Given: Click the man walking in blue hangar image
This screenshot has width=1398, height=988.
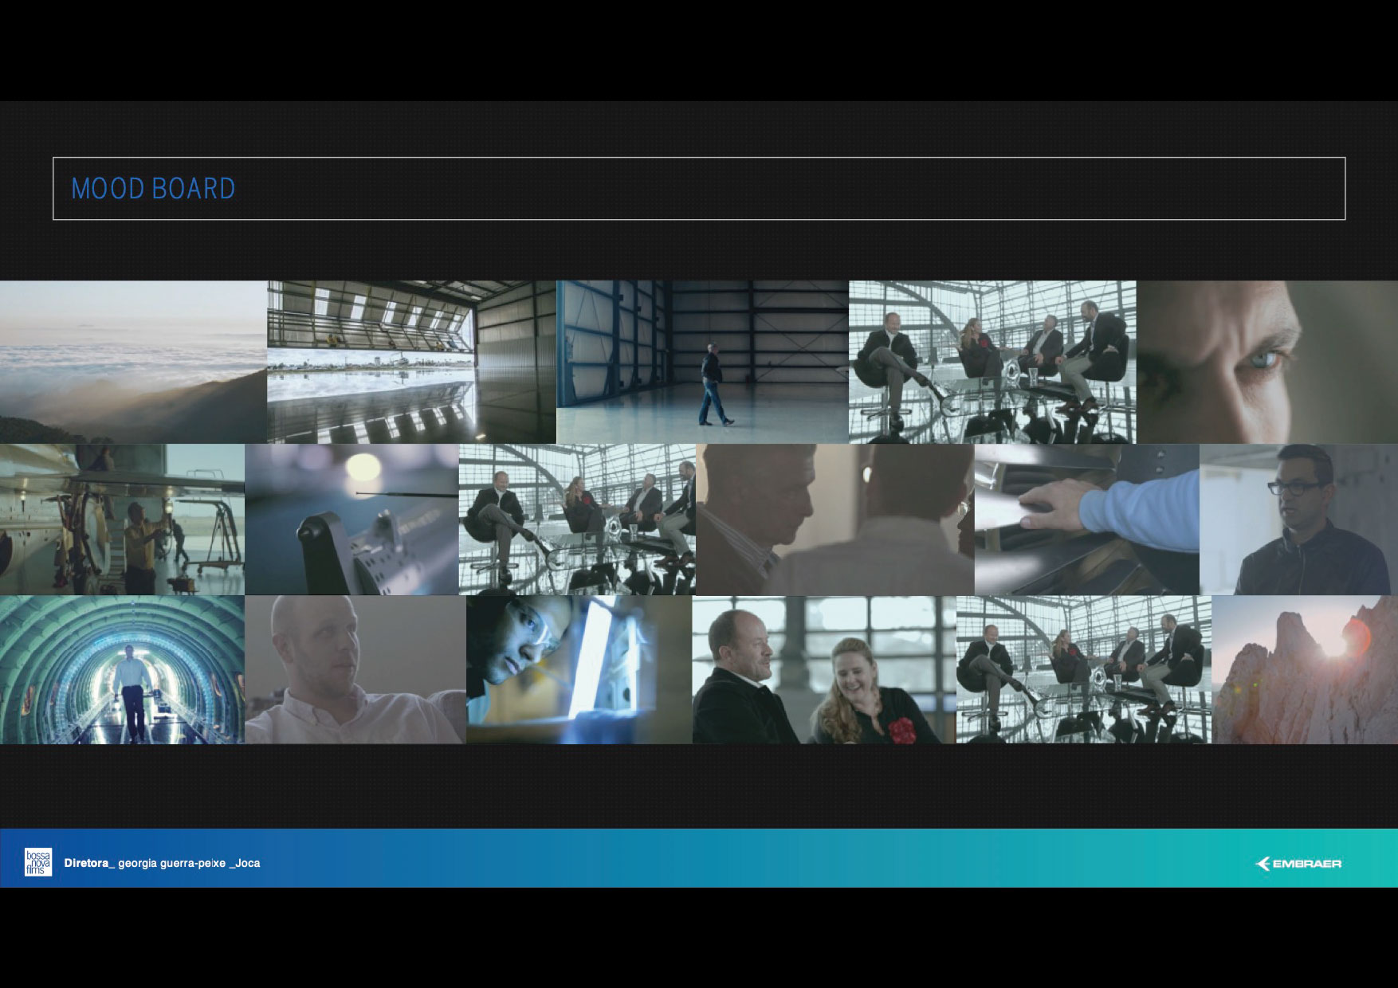Looking at the screenshot, I should tap(702, 362).
